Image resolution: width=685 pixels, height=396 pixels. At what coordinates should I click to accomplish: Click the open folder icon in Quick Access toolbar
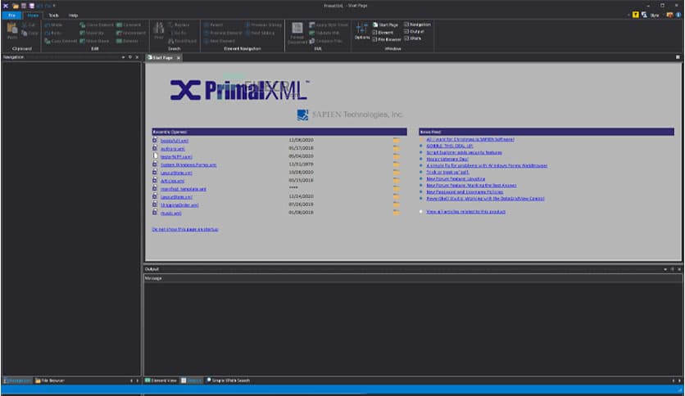coord(16,6)
